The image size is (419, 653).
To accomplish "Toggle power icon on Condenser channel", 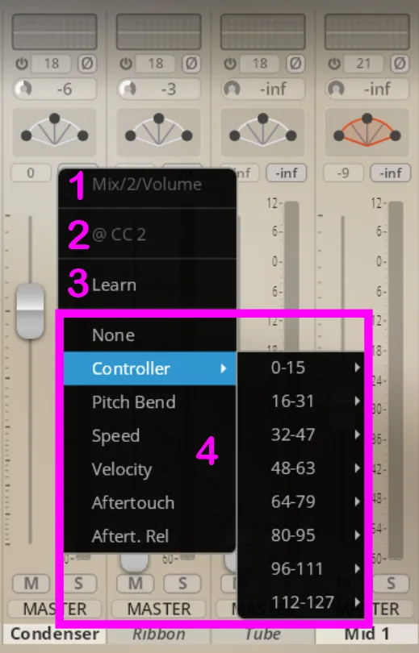I will [x=22, y=64].
